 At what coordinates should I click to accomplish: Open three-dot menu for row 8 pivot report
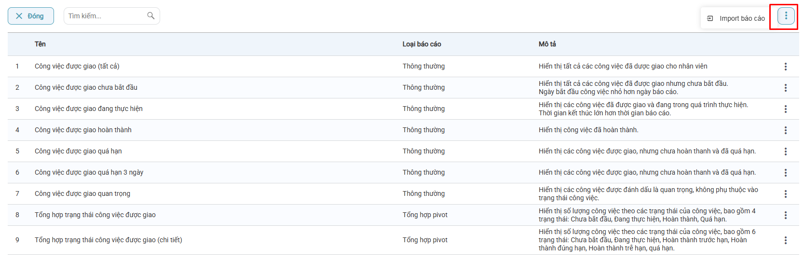pyautogui.click(x=785, y=215)
